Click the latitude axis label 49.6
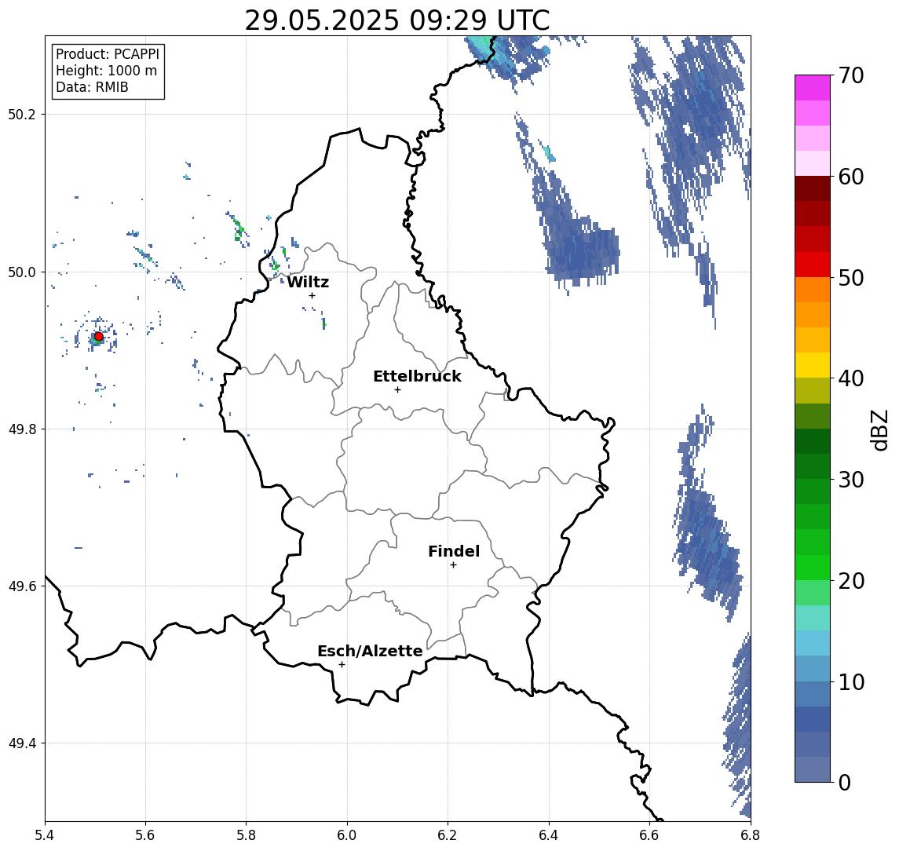Viewport: 899px width, 851px height. tap(21, 586)
